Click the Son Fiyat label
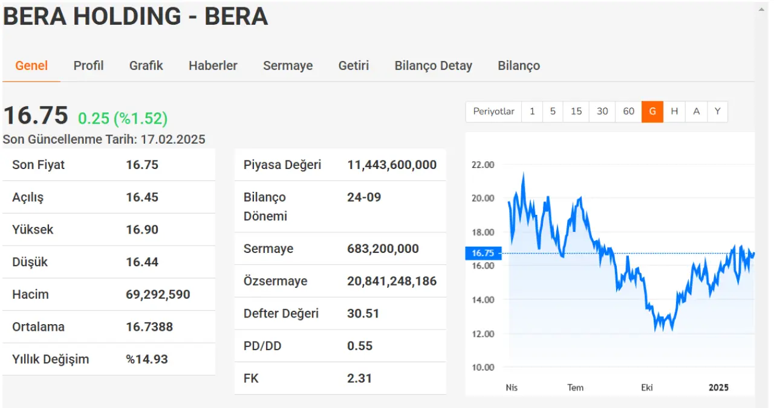774x408 pixels. [38, 165]
